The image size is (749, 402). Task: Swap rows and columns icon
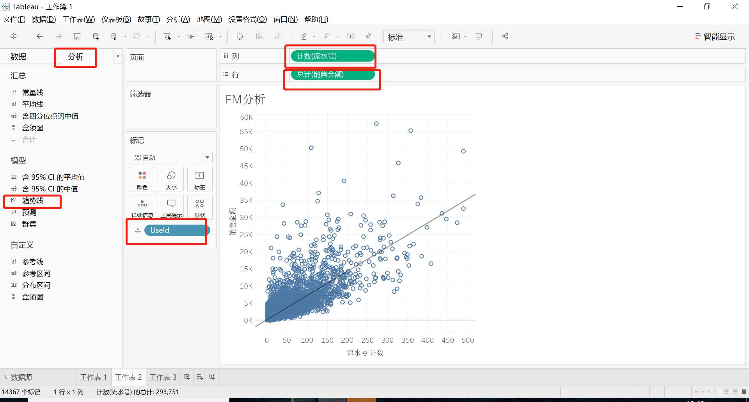point(240,36)
